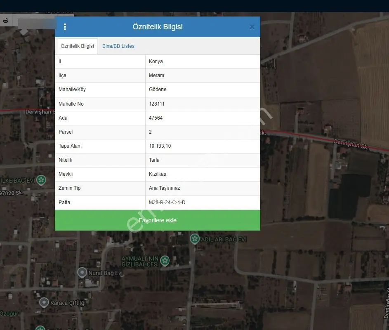This screenshot has height=330, width=389.
Task: Select the Gödene neighborhood value
Action: click(x=158, y=90)
